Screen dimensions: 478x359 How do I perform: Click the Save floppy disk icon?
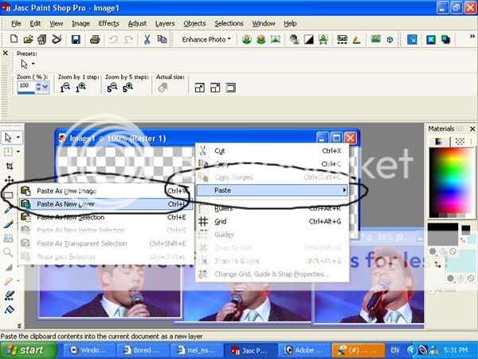[x=76, y=39]
